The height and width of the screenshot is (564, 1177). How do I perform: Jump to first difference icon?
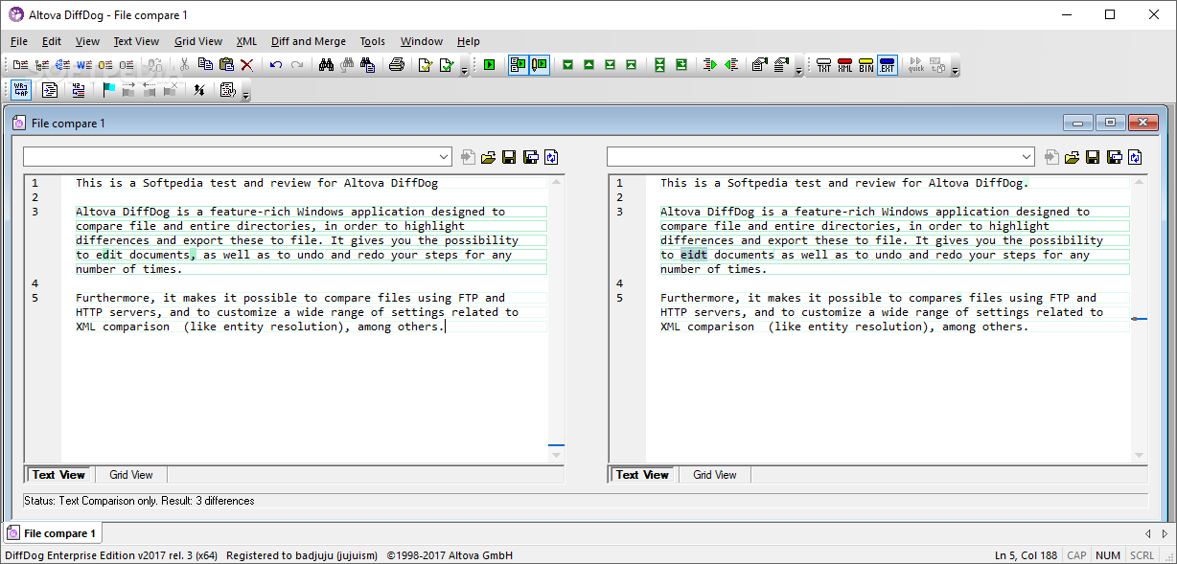pos(631,65)
